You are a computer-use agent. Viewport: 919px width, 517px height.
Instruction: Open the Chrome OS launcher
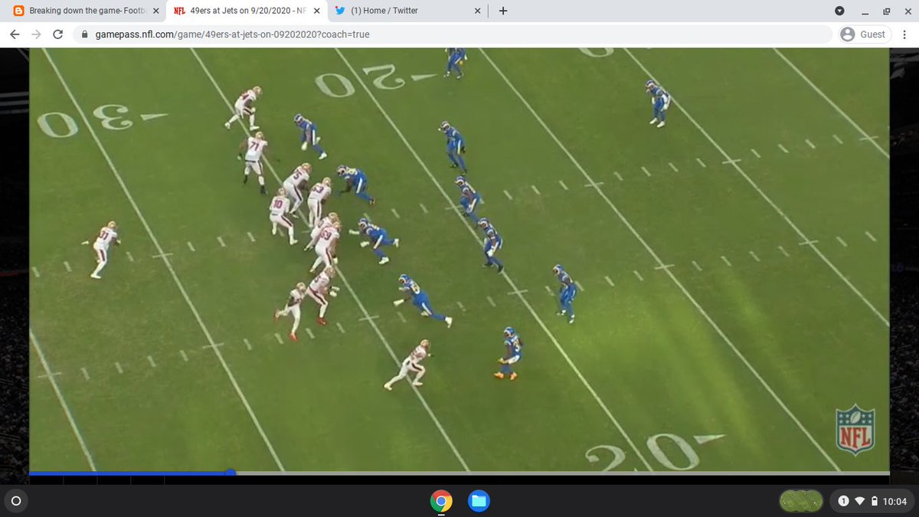click(x=15, y=502)
